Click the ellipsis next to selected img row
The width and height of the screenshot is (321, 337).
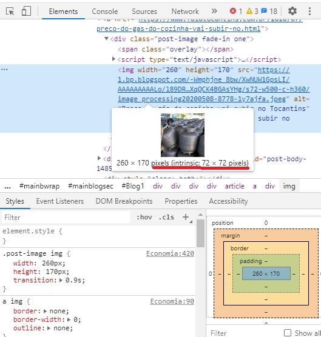coord(4,69)
